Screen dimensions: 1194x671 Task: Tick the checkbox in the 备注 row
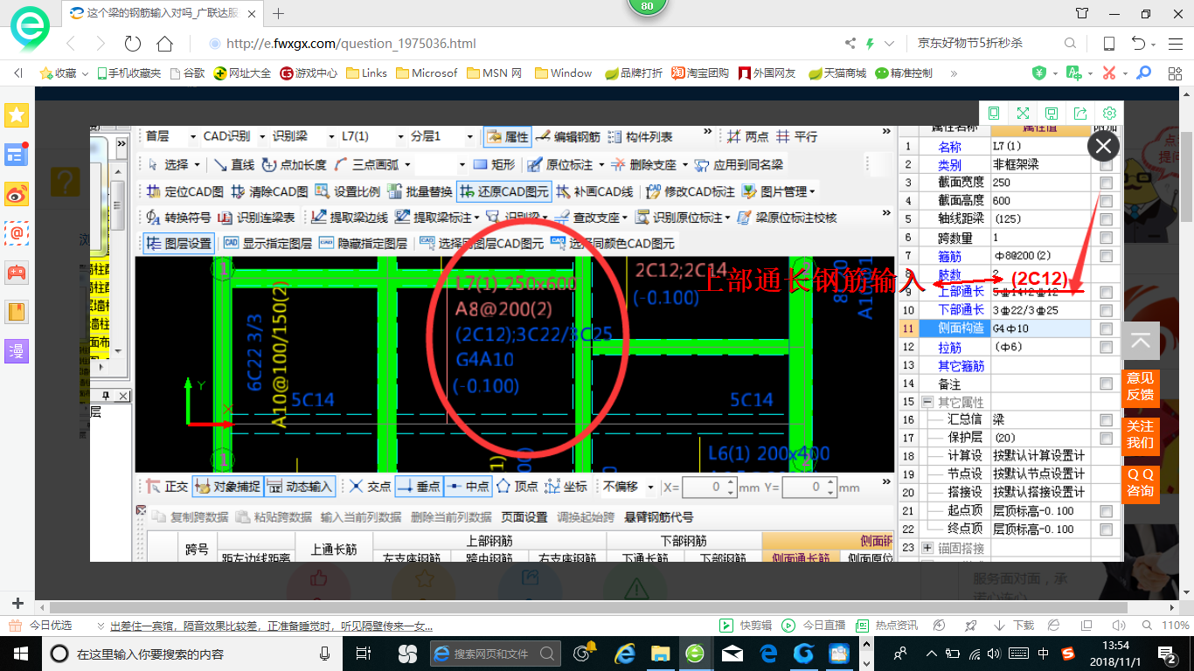[1107, 384]
